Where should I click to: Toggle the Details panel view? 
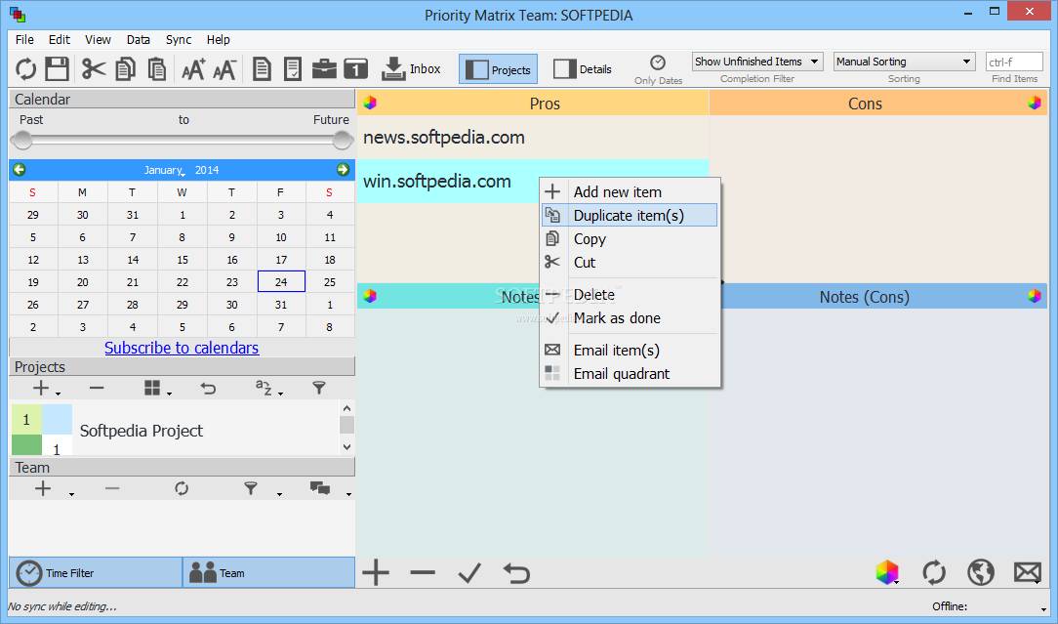click(x=583, y=69)
